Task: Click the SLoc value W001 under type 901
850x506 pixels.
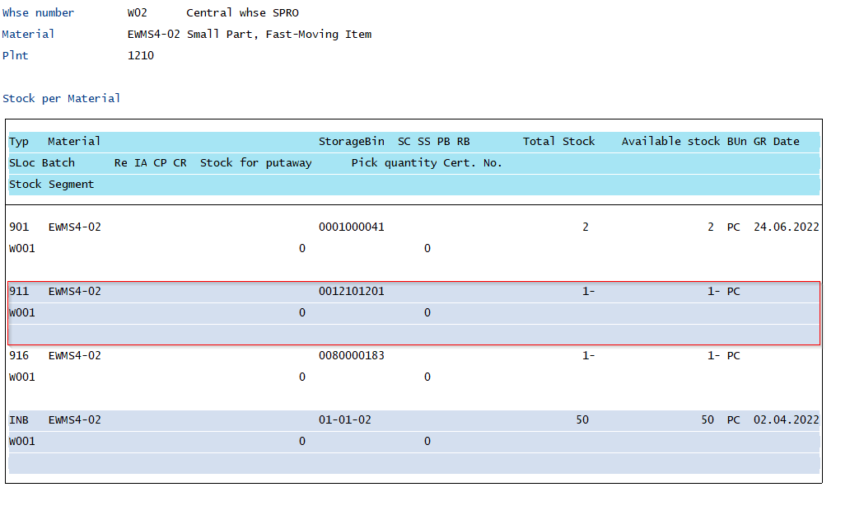Action: [21, 248]
